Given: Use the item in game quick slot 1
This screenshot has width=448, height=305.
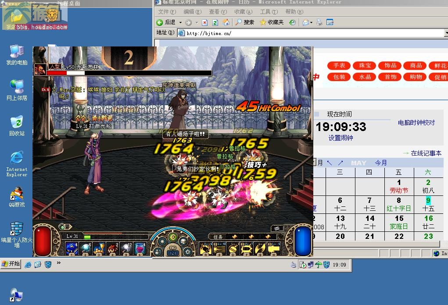Looking at the screenshot, I should pos(72,248).
